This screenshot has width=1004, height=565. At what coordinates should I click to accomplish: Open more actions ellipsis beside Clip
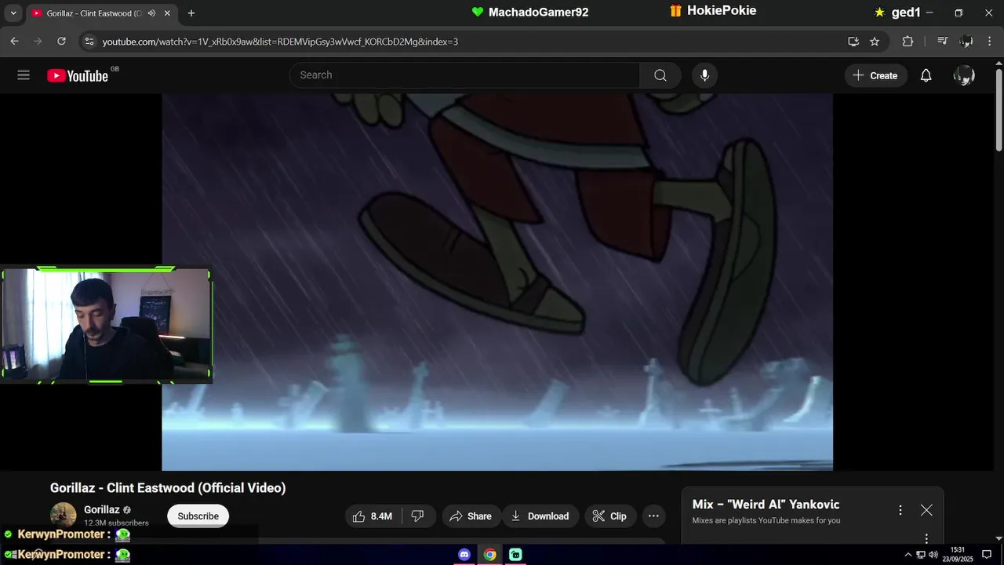(x=653, y=516)
